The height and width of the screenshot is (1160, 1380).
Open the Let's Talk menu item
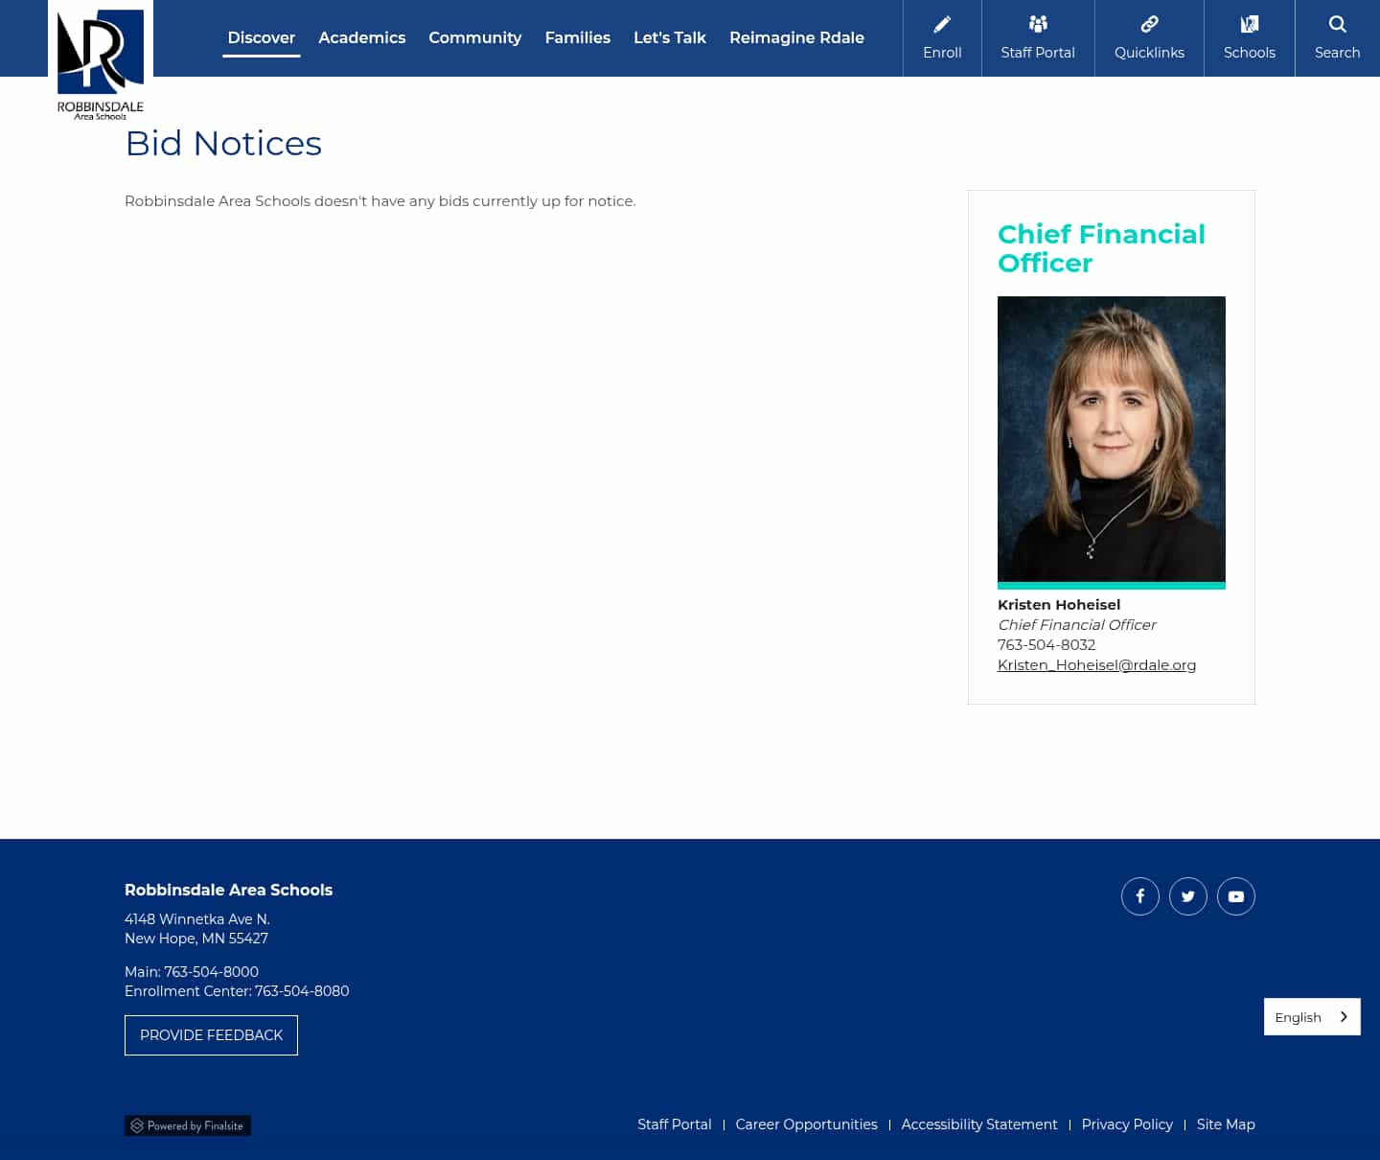[x=670, y=37]
